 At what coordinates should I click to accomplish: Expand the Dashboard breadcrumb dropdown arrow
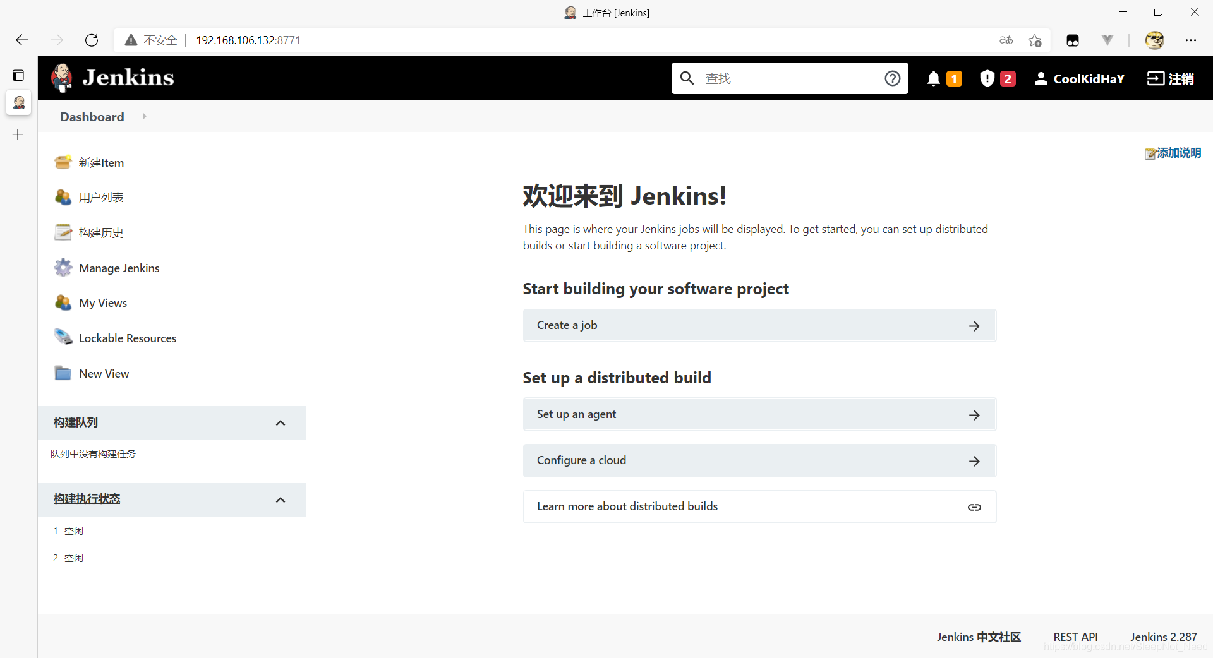pyautogui.click(x=145, y=116)
